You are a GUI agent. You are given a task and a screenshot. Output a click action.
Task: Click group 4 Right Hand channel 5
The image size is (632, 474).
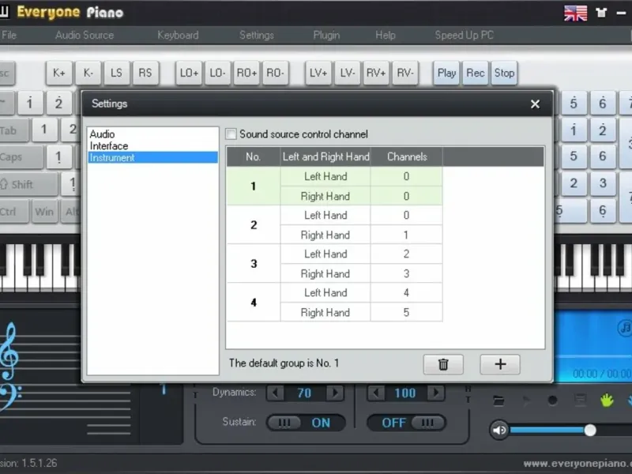coord(406,312)
